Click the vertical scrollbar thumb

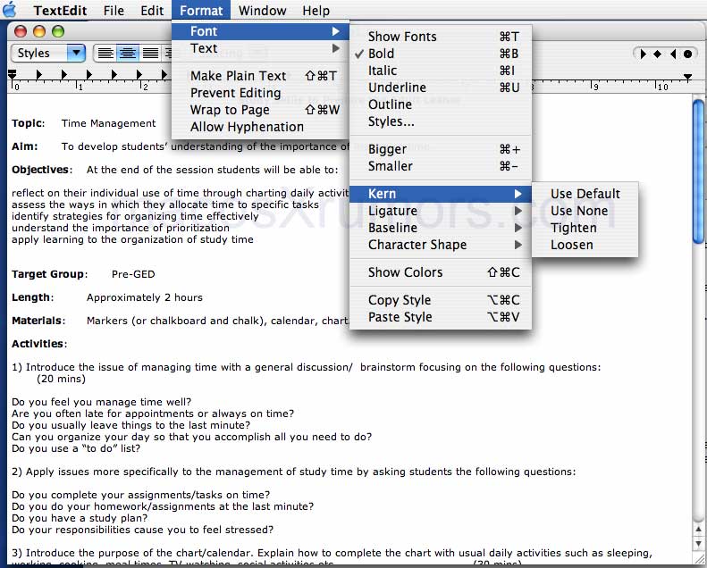pos(698,171)
